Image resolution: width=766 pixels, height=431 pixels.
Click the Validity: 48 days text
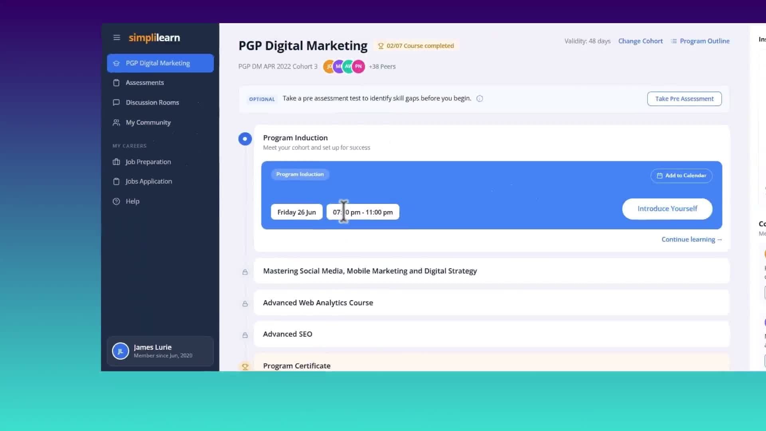(587, 41)
